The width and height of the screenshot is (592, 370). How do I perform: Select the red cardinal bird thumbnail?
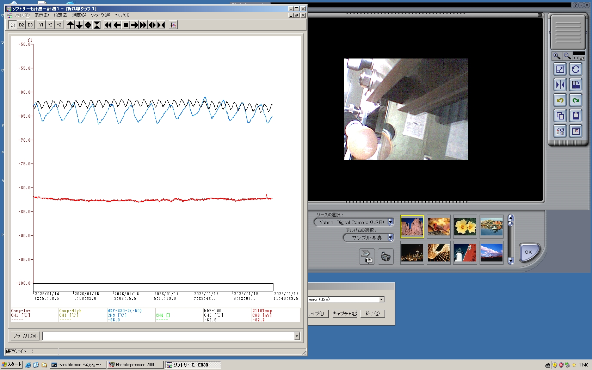[438, 227]
